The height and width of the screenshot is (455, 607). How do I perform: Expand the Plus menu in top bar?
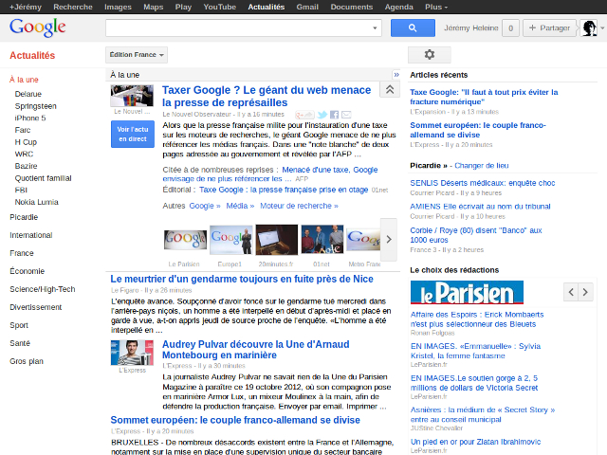point(436,7)
